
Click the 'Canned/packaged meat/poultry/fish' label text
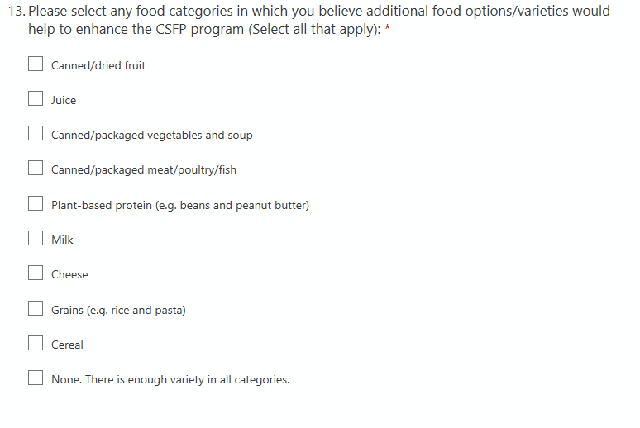click(x=144, y=170)
